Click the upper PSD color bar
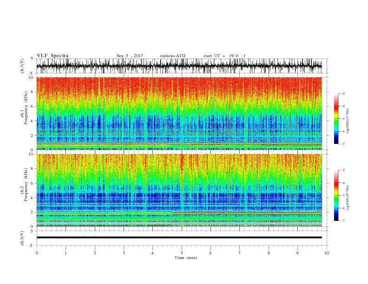 click(336, 118)
